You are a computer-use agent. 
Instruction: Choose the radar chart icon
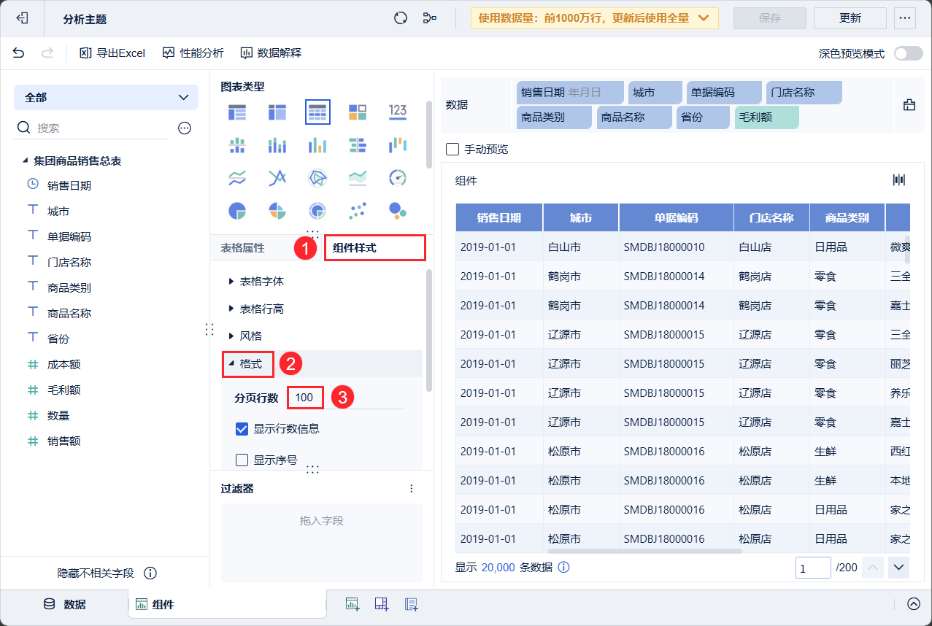point(317,177)
